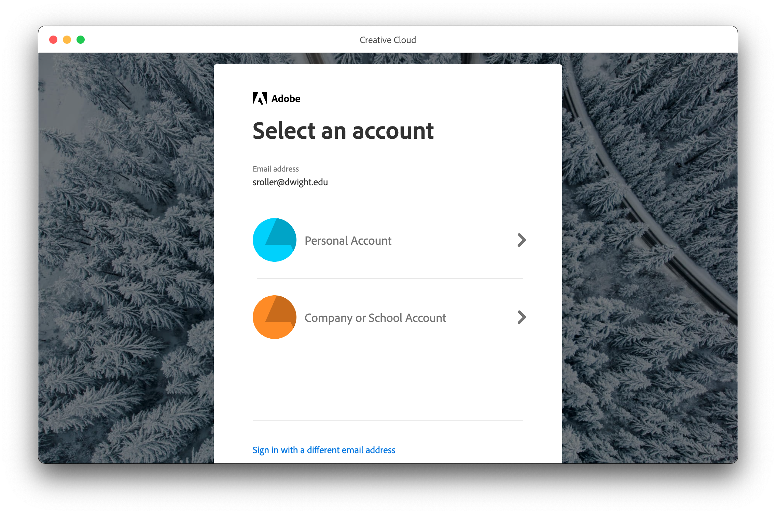The width and height of the screenshot is (776, 514).
Task: Click the orange Company or School avatar icon
Action: [274, 317]
